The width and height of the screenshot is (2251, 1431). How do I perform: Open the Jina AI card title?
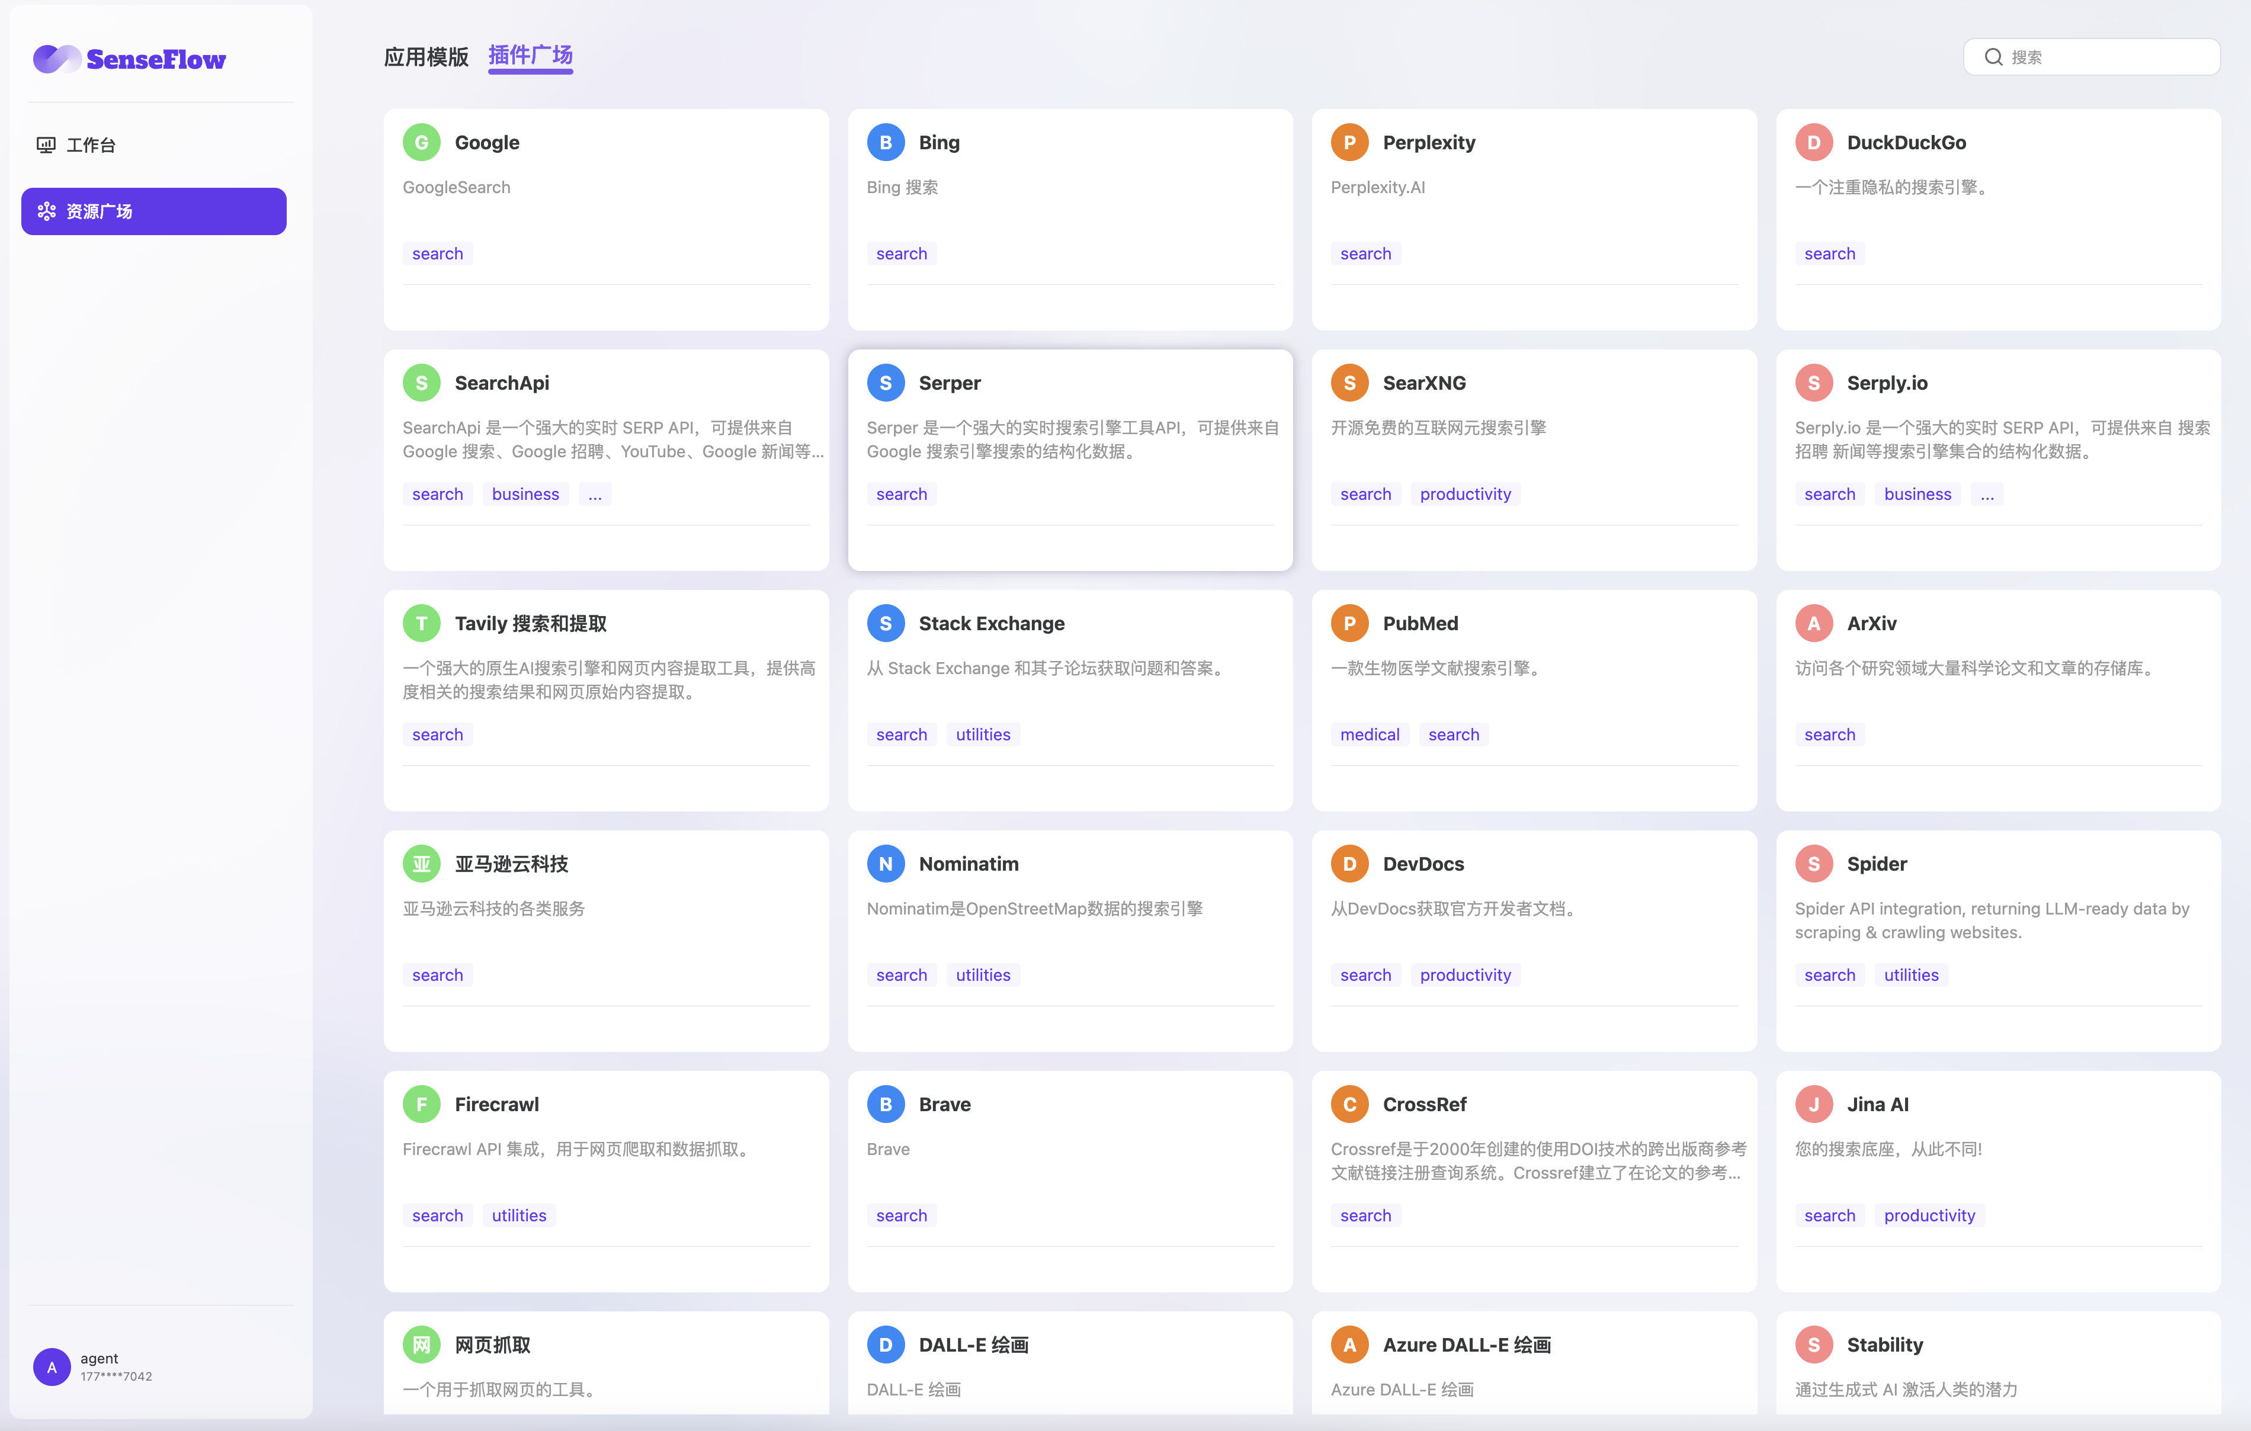click(x=1877, y=1104)
